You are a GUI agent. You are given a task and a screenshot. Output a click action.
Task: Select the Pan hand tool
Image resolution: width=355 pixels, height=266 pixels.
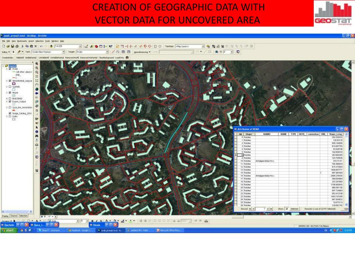(36, 84)
